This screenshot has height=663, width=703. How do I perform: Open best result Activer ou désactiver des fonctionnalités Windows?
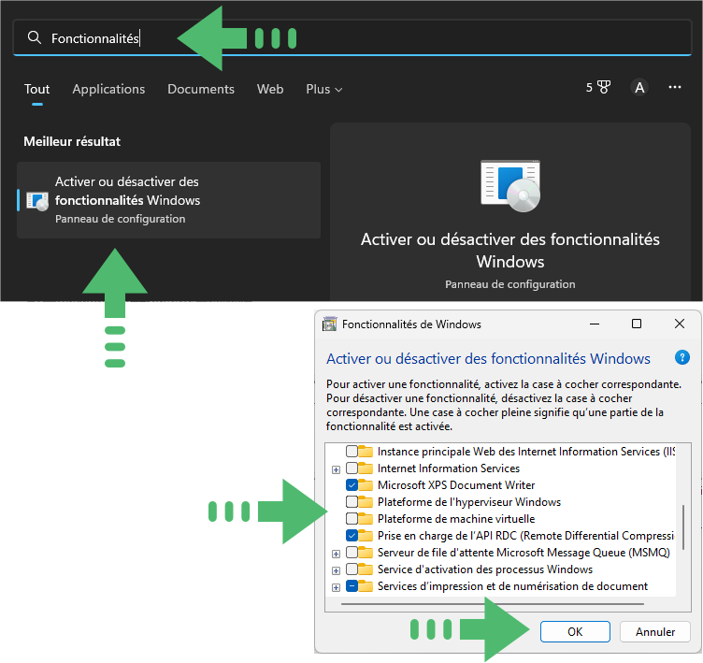[168, 200]
